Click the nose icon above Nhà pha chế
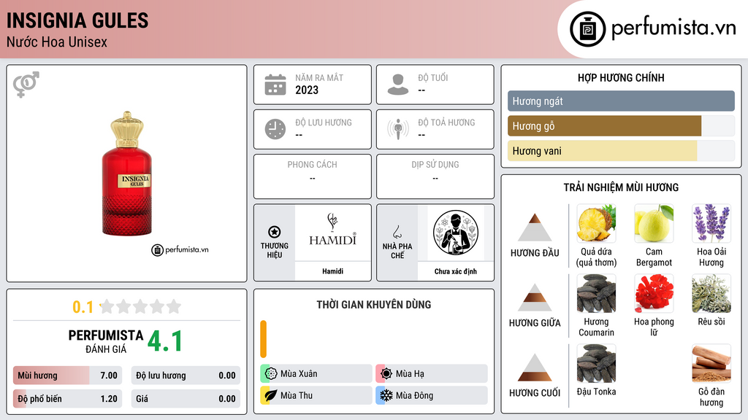This screenshot has height=420, width=748. point(397,232)
